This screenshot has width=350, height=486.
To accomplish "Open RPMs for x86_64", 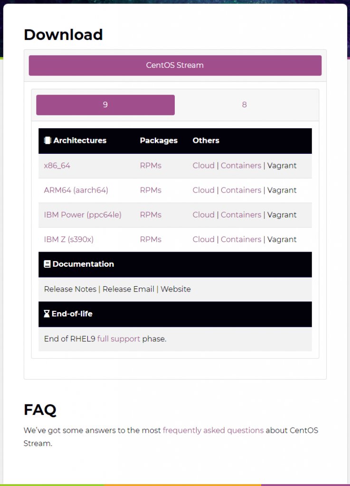I will [151, 166].
